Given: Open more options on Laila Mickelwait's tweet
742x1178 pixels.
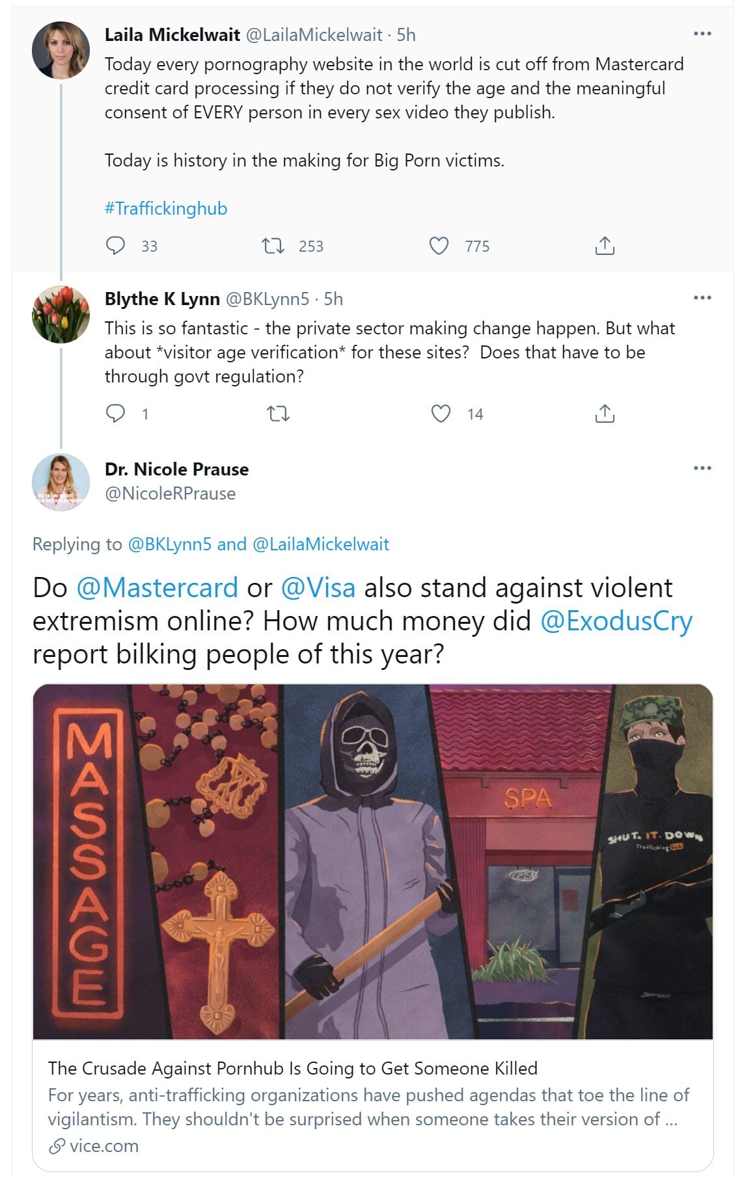Looking at the screenshot, I should click(x=702, y=34).
